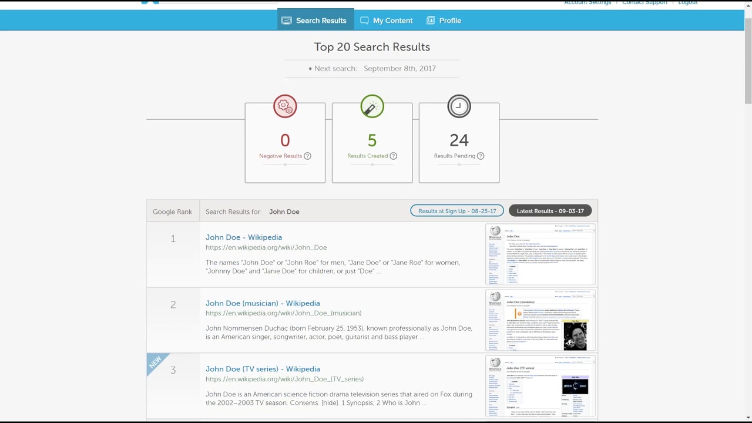Screen dimensions: 752x423
Task: Open thumbnail of John Doe TV series page
Action: coord(540,386)
